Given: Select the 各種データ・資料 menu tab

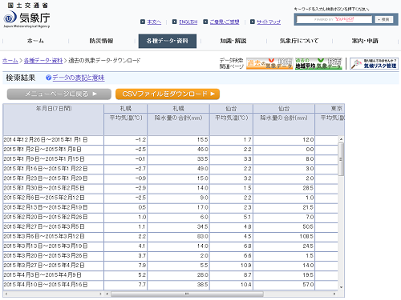Looking at the screenshot, I should point(168,41).
